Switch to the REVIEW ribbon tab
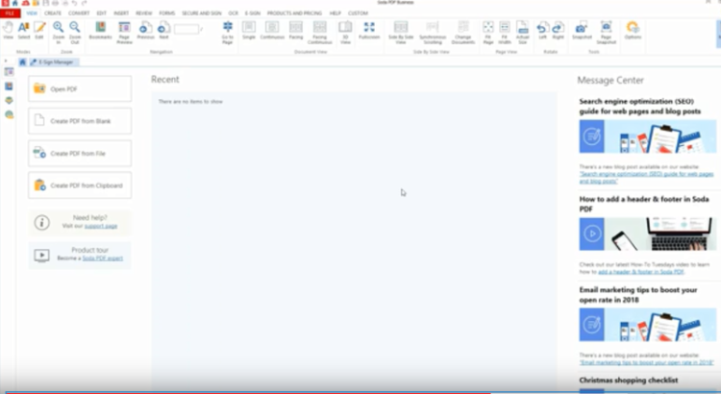This screenshot has width=721, height=394. 144,13
